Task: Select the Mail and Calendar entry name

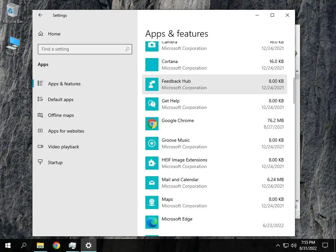Action: (180, 180)
